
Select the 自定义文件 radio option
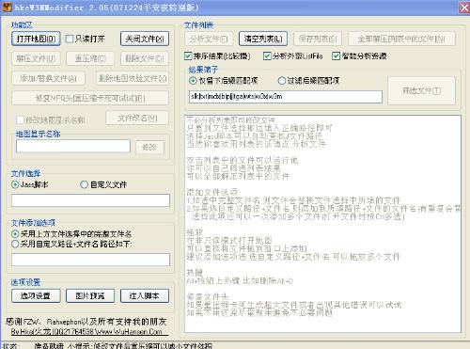tap(84, 184)
